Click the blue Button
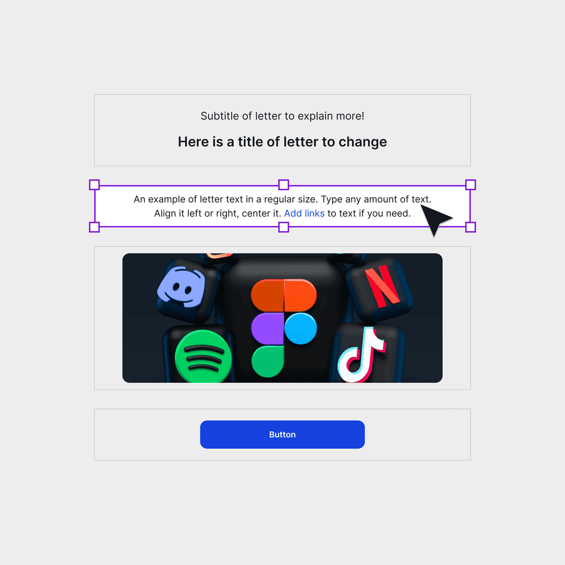 [x=282, y=434]
